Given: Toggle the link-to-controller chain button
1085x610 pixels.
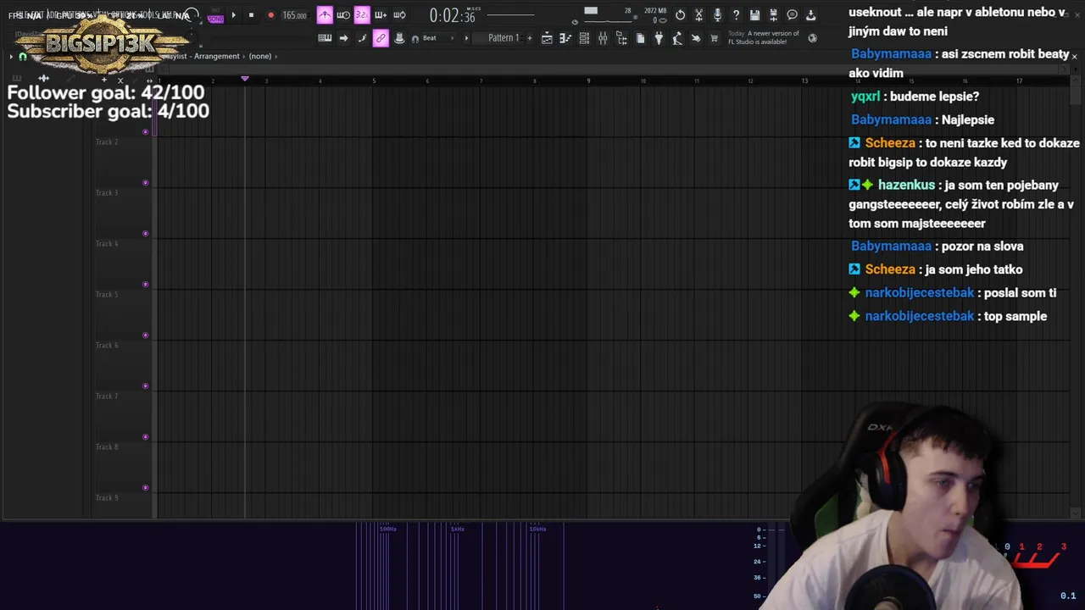Looking at the screenshot, I should coord(381,38).
